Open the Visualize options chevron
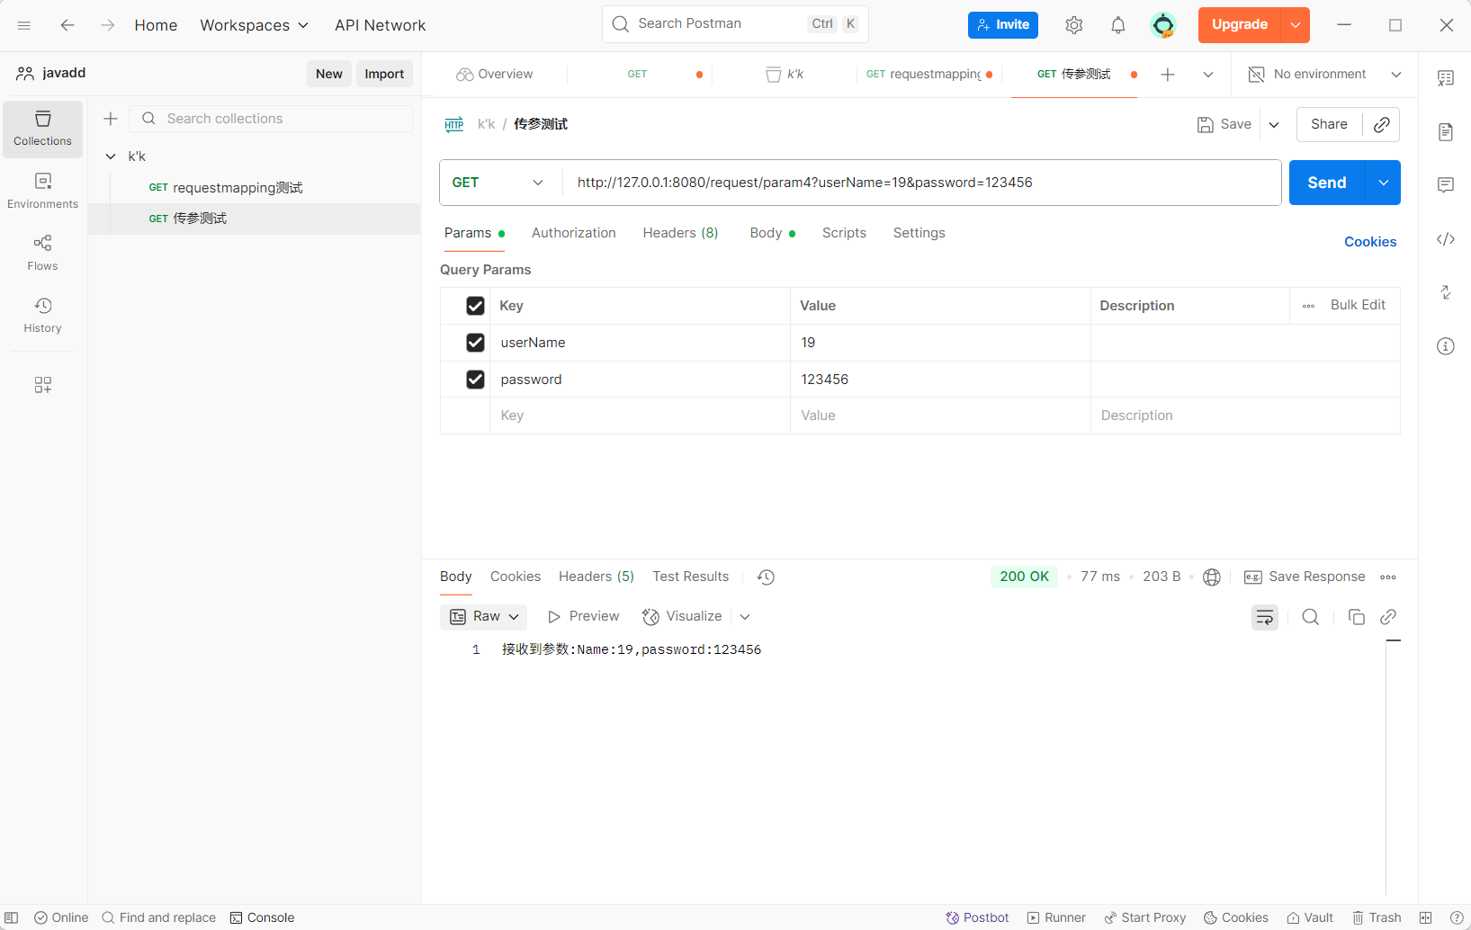This screenshot has width=1471, height=930. [x=745, y=617]
